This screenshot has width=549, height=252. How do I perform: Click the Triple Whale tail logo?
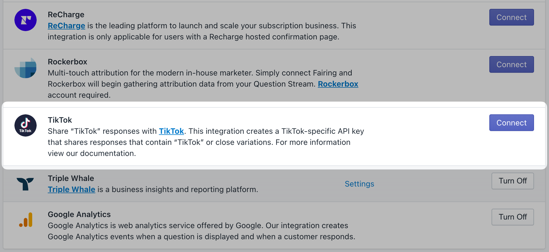pos(25,184)
